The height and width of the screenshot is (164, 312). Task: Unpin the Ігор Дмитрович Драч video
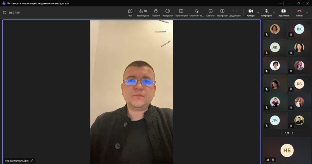32,160
